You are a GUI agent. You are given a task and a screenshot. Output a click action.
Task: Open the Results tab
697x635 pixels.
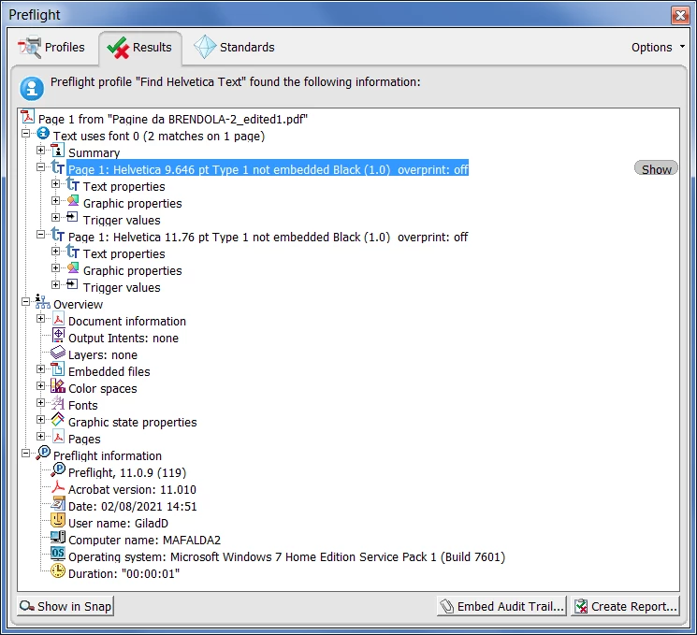point(139,47)
